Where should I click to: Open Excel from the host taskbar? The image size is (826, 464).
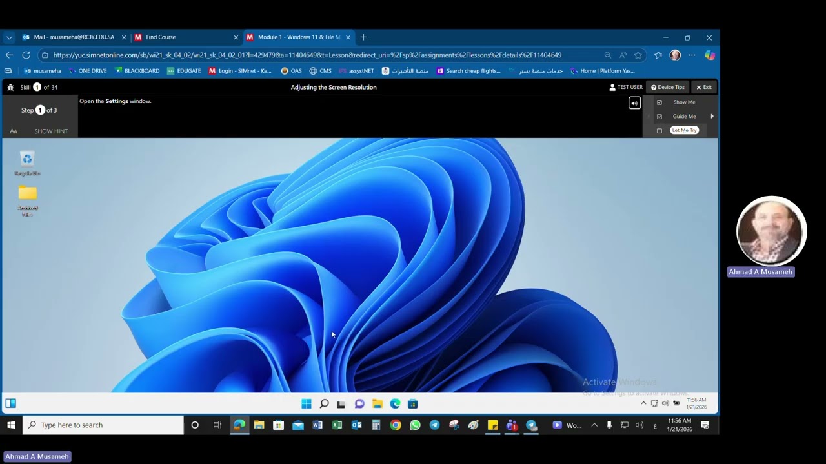[337, 425]
